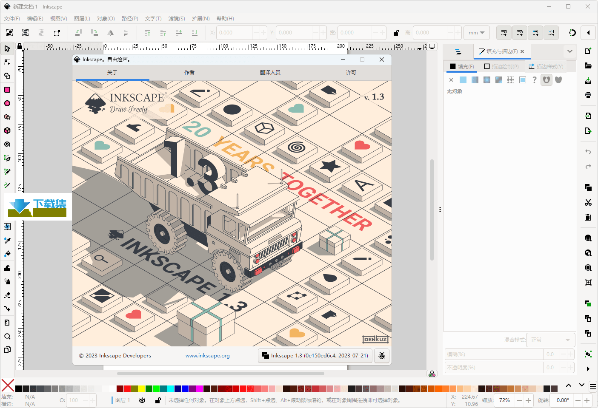
Task: Increase zoom with the plus button
Action: tap(528, 400)
